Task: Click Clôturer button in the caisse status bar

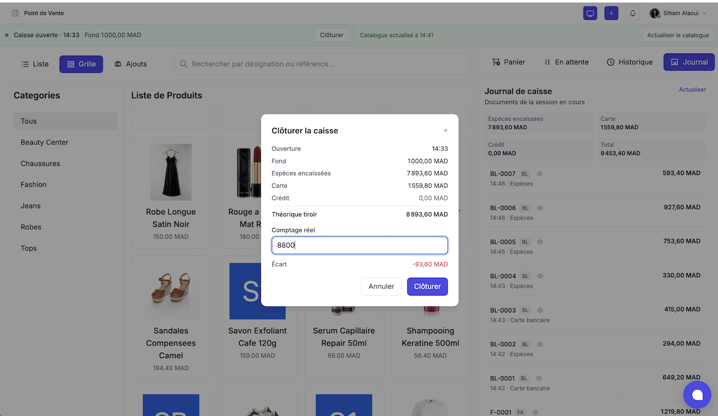Action: tap(332, 35)
